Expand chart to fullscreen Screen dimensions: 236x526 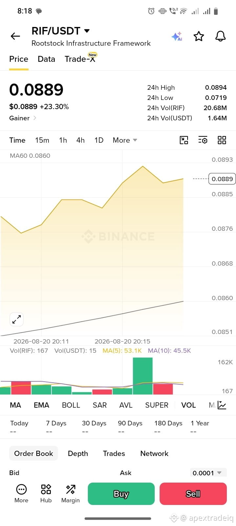(16, 319)
